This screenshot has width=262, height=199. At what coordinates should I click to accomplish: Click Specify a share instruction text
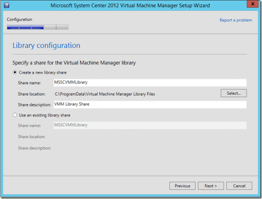point(74,63)
